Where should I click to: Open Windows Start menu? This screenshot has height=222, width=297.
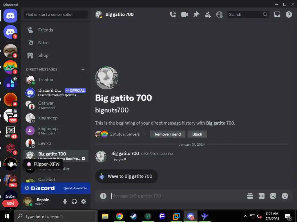point(7,216)
